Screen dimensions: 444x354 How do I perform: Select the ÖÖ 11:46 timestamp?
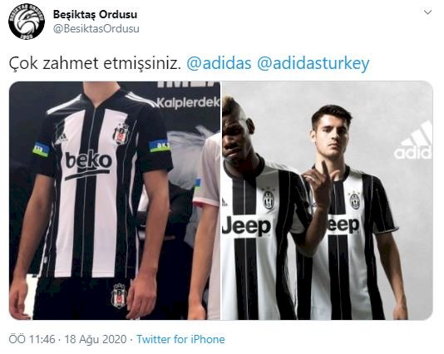pyautogui.click(x=32, y=339)
